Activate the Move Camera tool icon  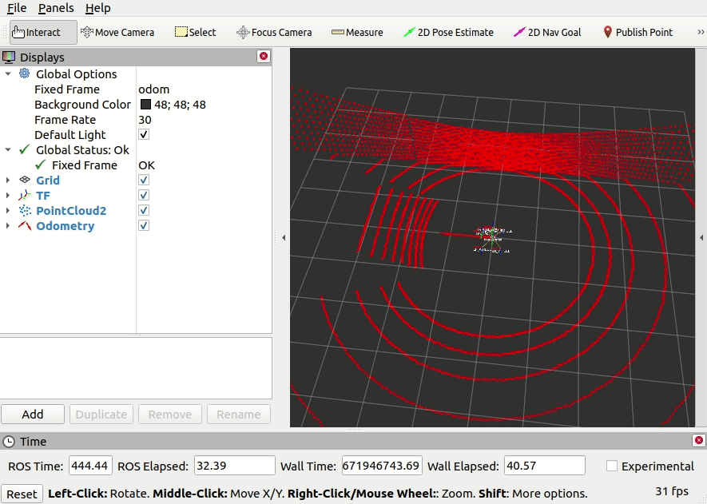pos(86,32)
